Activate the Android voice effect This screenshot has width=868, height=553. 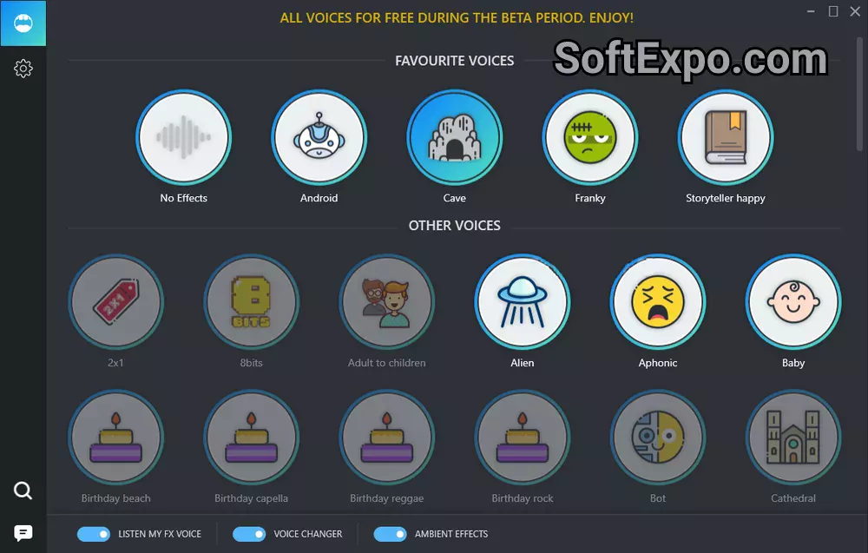[319, 137]
